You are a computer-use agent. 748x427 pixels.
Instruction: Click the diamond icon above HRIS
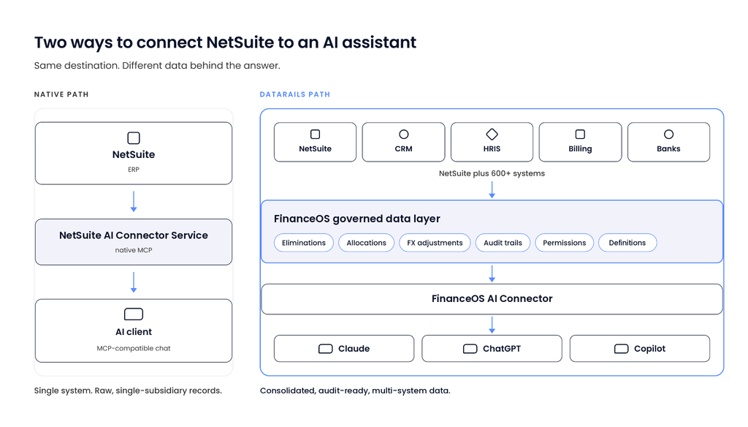point(492,135)
